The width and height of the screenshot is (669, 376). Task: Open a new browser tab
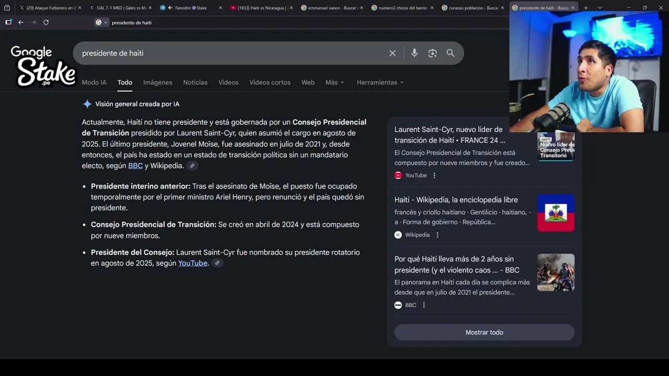coord(586,8)
